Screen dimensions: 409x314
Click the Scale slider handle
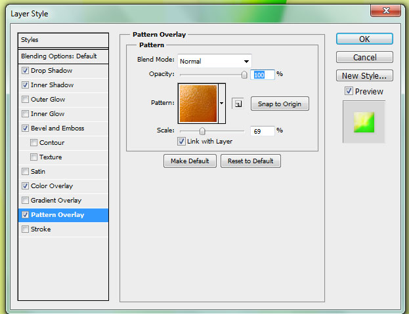(202, 131)
